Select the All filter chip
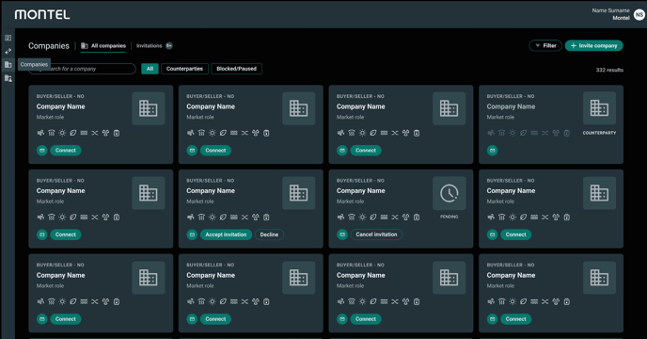647x339 pixels. pos(150,69)
